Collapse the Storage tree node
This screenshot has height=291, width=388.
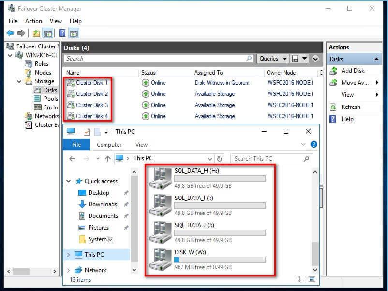tap(20, 81)
